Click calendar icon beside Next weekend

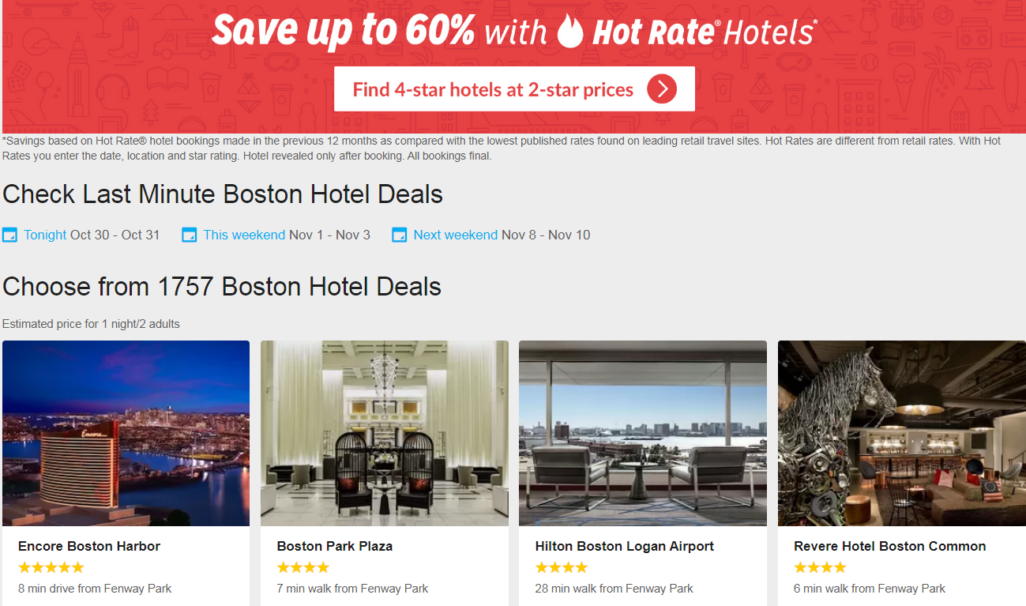(x=399, y=235)
